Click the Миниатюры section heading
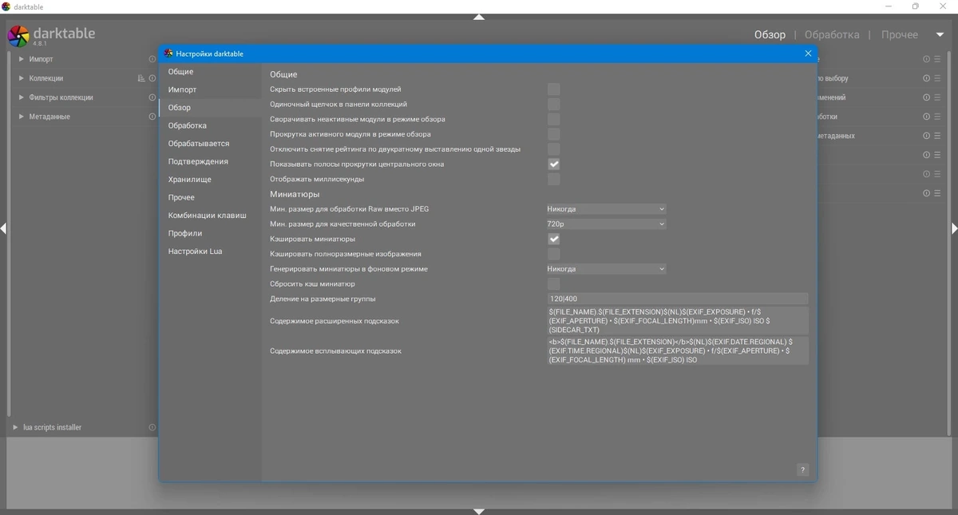The image size is (958, 515). tap(295, 194)
